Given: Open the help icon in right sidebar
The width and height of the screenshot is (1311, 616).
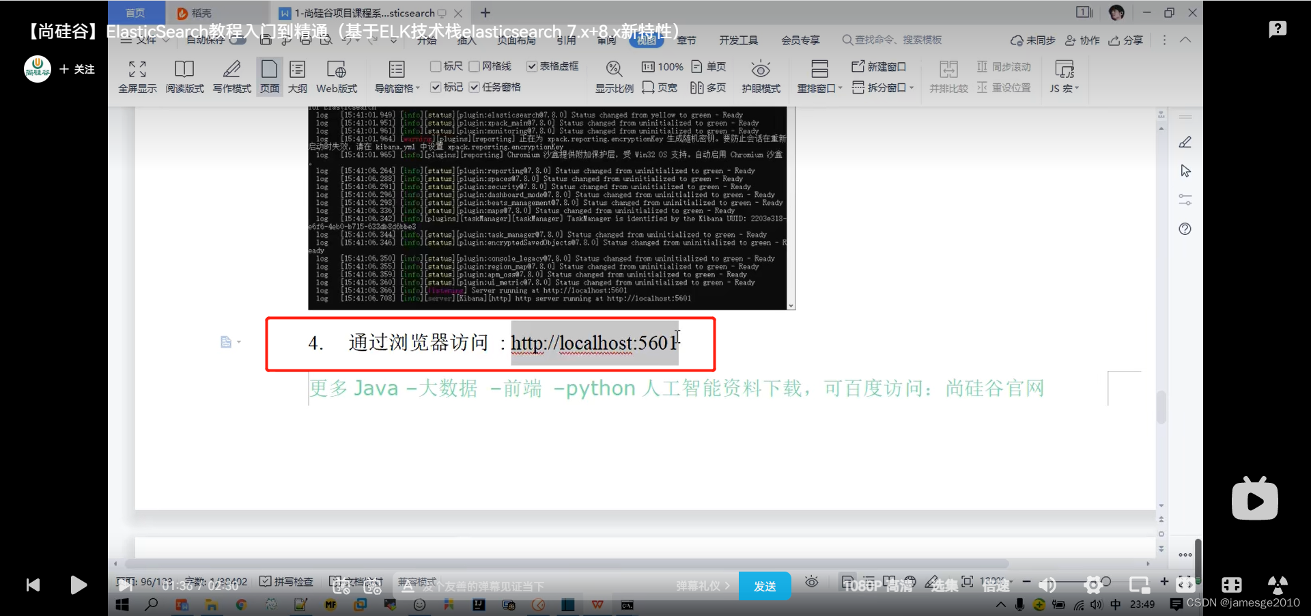Looking at the screenshot, I should click(x=1185, y=229).
